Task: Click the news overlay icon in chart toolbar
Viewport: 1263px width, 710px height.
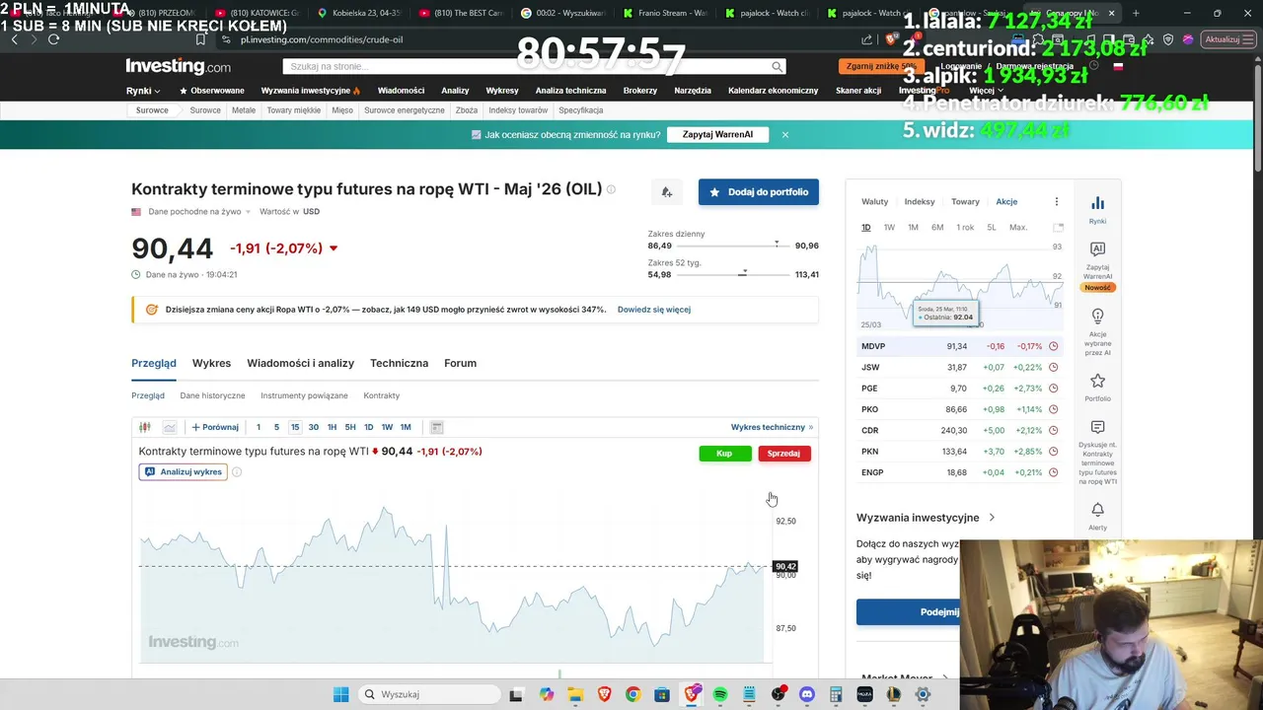Action: point(436,427)
